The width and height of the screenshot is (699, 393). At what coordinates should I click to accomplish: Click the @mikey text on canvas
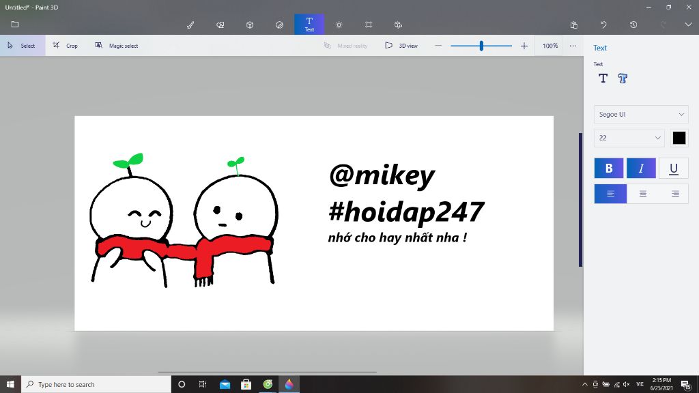[x=382, y=175]
